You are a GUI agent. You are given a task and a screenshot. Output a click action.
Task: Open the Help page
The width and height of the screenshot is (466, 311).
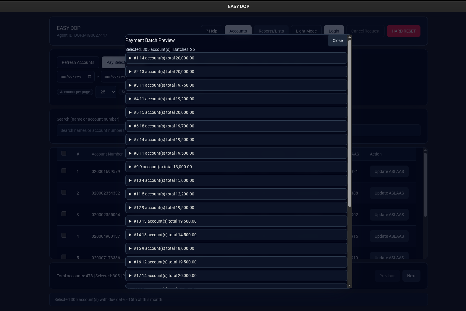pyautogui.click(x=211, y=31)
